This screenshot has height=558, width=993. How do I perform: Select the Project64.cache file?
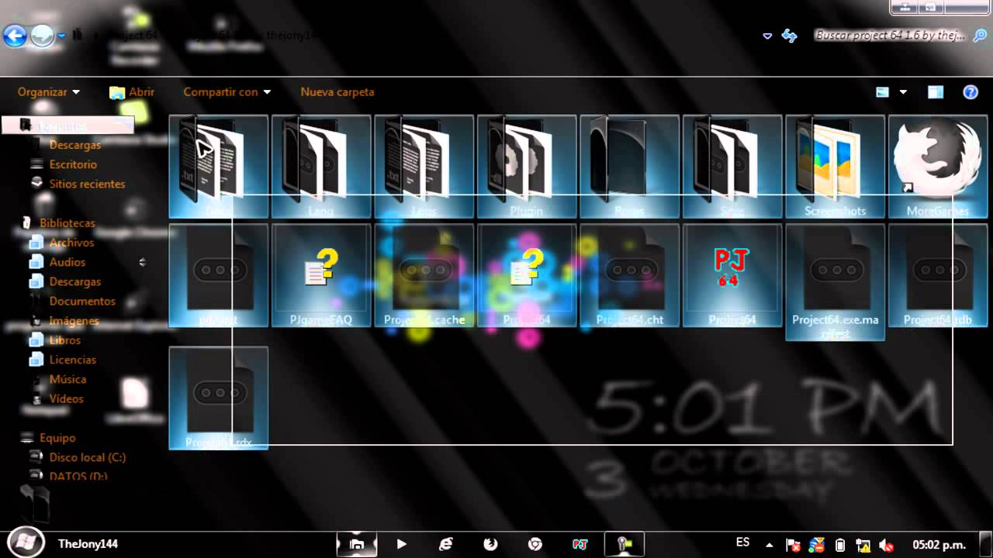point(424,275)
